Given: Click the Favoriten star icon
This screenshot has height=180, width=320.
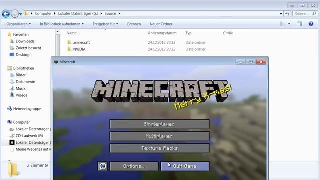Looking at the screenshot, I should point(9,34).
